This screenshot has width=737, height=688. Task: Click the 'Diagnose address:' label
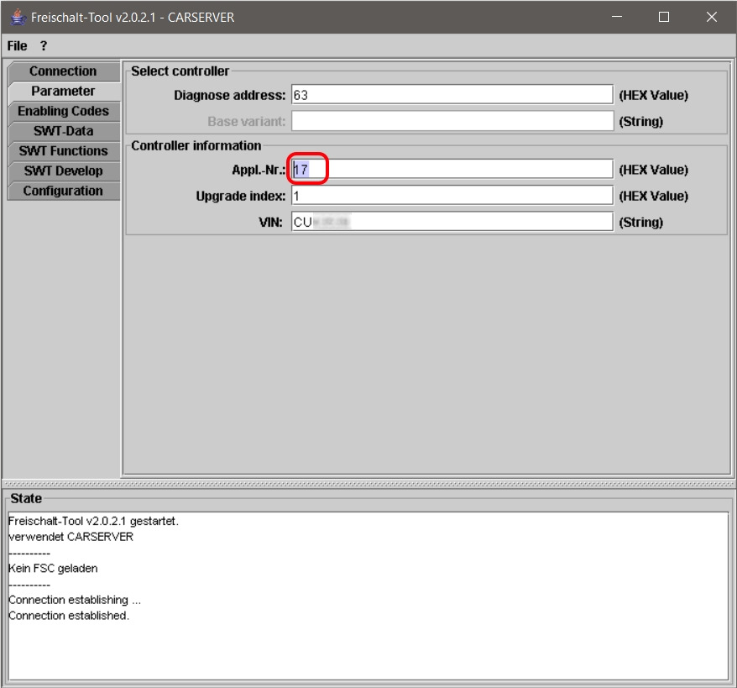coord(229,96)
